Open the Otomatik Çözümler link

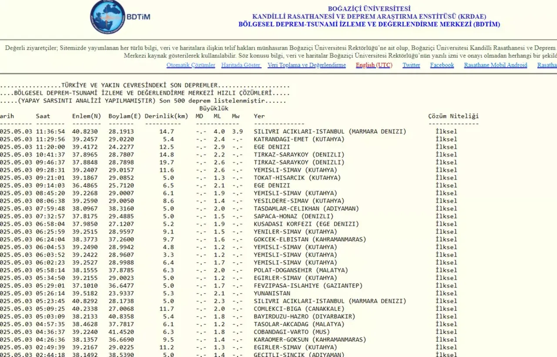(x=191, y=65)
